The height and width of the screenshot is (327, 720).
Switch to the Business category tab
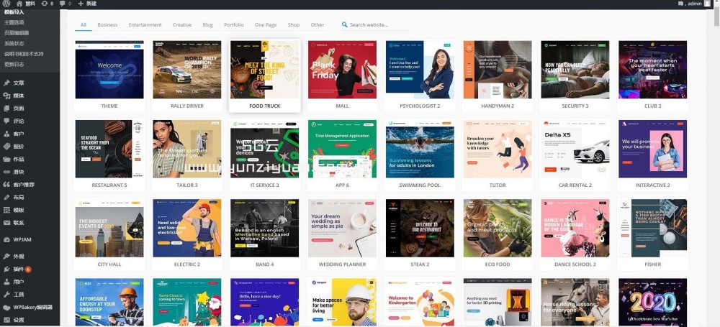[x=107, y=24]
